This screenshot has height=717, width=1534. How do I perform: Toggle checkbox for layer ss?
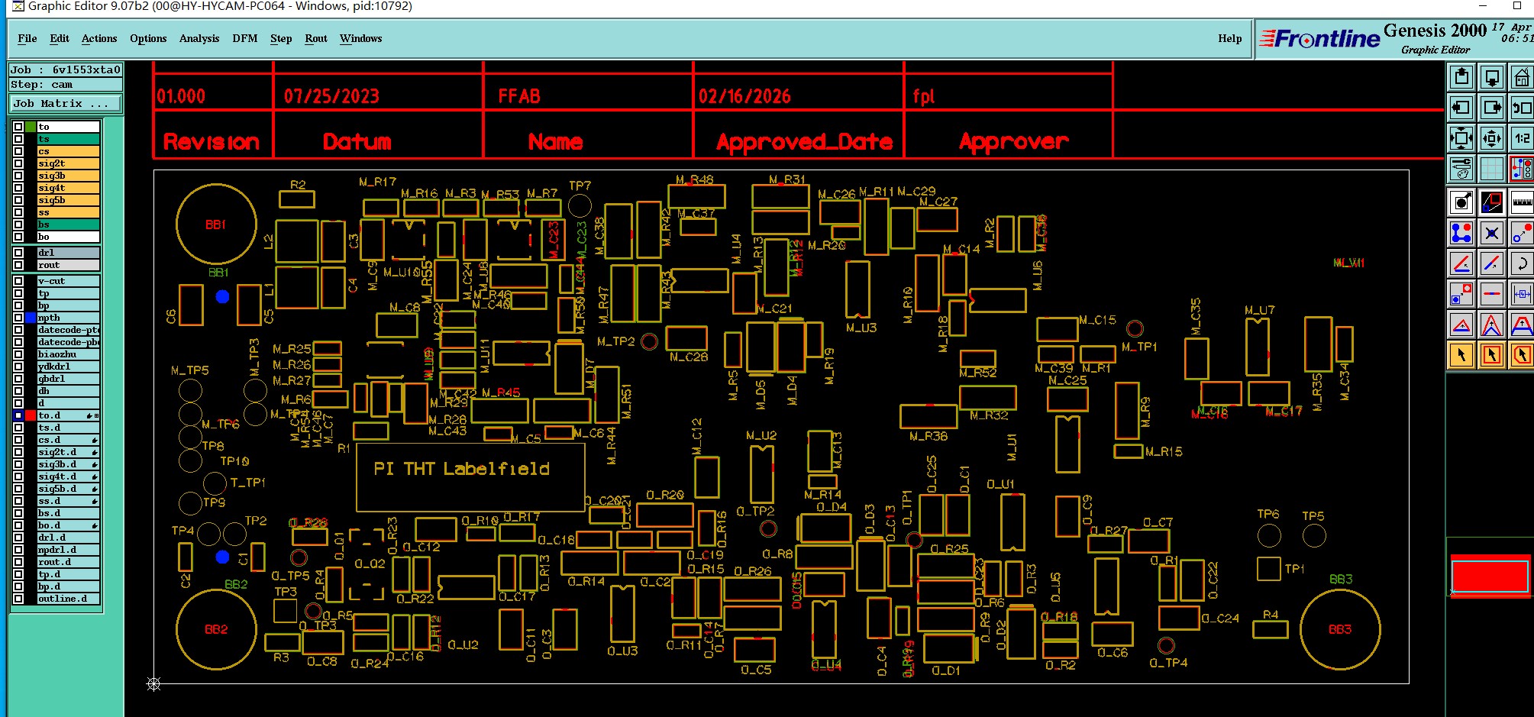18,212
